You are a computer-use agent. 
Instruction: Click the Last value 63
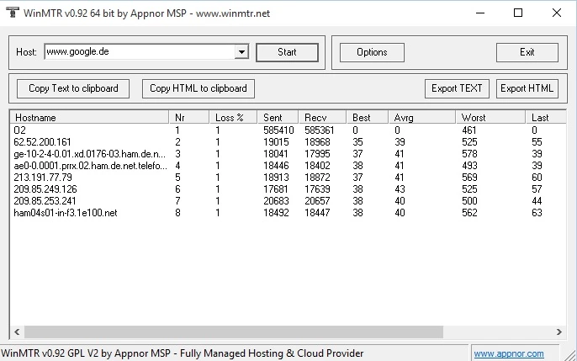point(537,213)
